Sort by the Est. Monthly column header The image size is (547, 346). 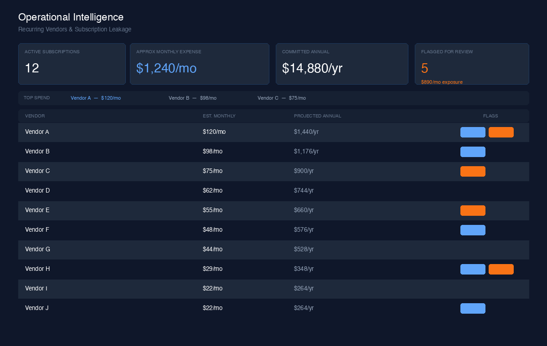tap(219, 116)
